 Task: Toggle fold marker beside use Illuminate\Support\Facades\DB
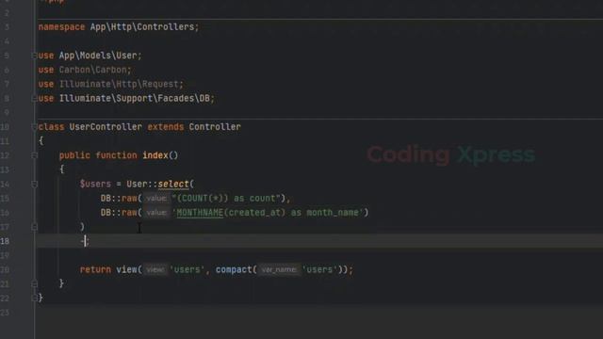click(x=34, y=98)
